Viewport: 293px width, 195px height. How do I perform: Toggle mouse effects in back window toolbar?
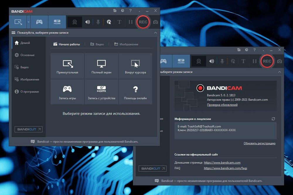233,61
